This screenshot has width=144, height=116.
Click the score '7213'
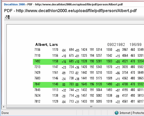click(x=37, y=67)
